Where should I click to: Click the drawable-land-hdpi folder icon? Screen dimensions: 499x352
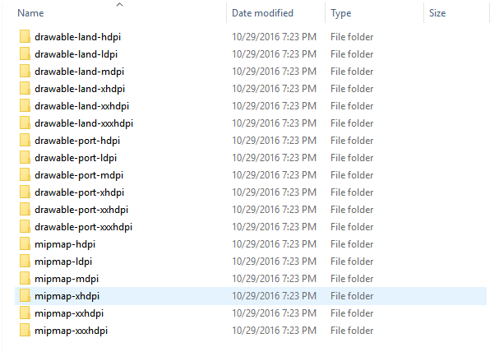[x=25, y=37]
